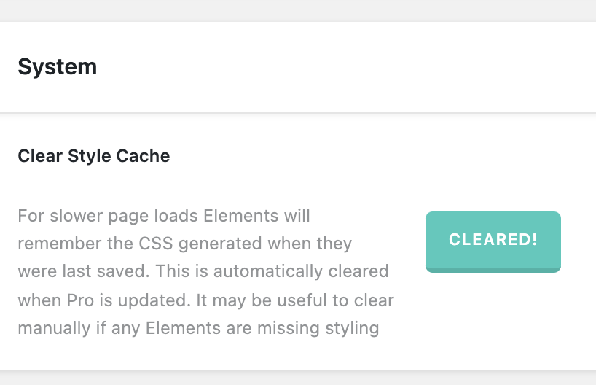This screenshot has width=596, height=385.
Task: Click the gray background above the System panel
Action: pyautogui.click(x=291, y=10)
